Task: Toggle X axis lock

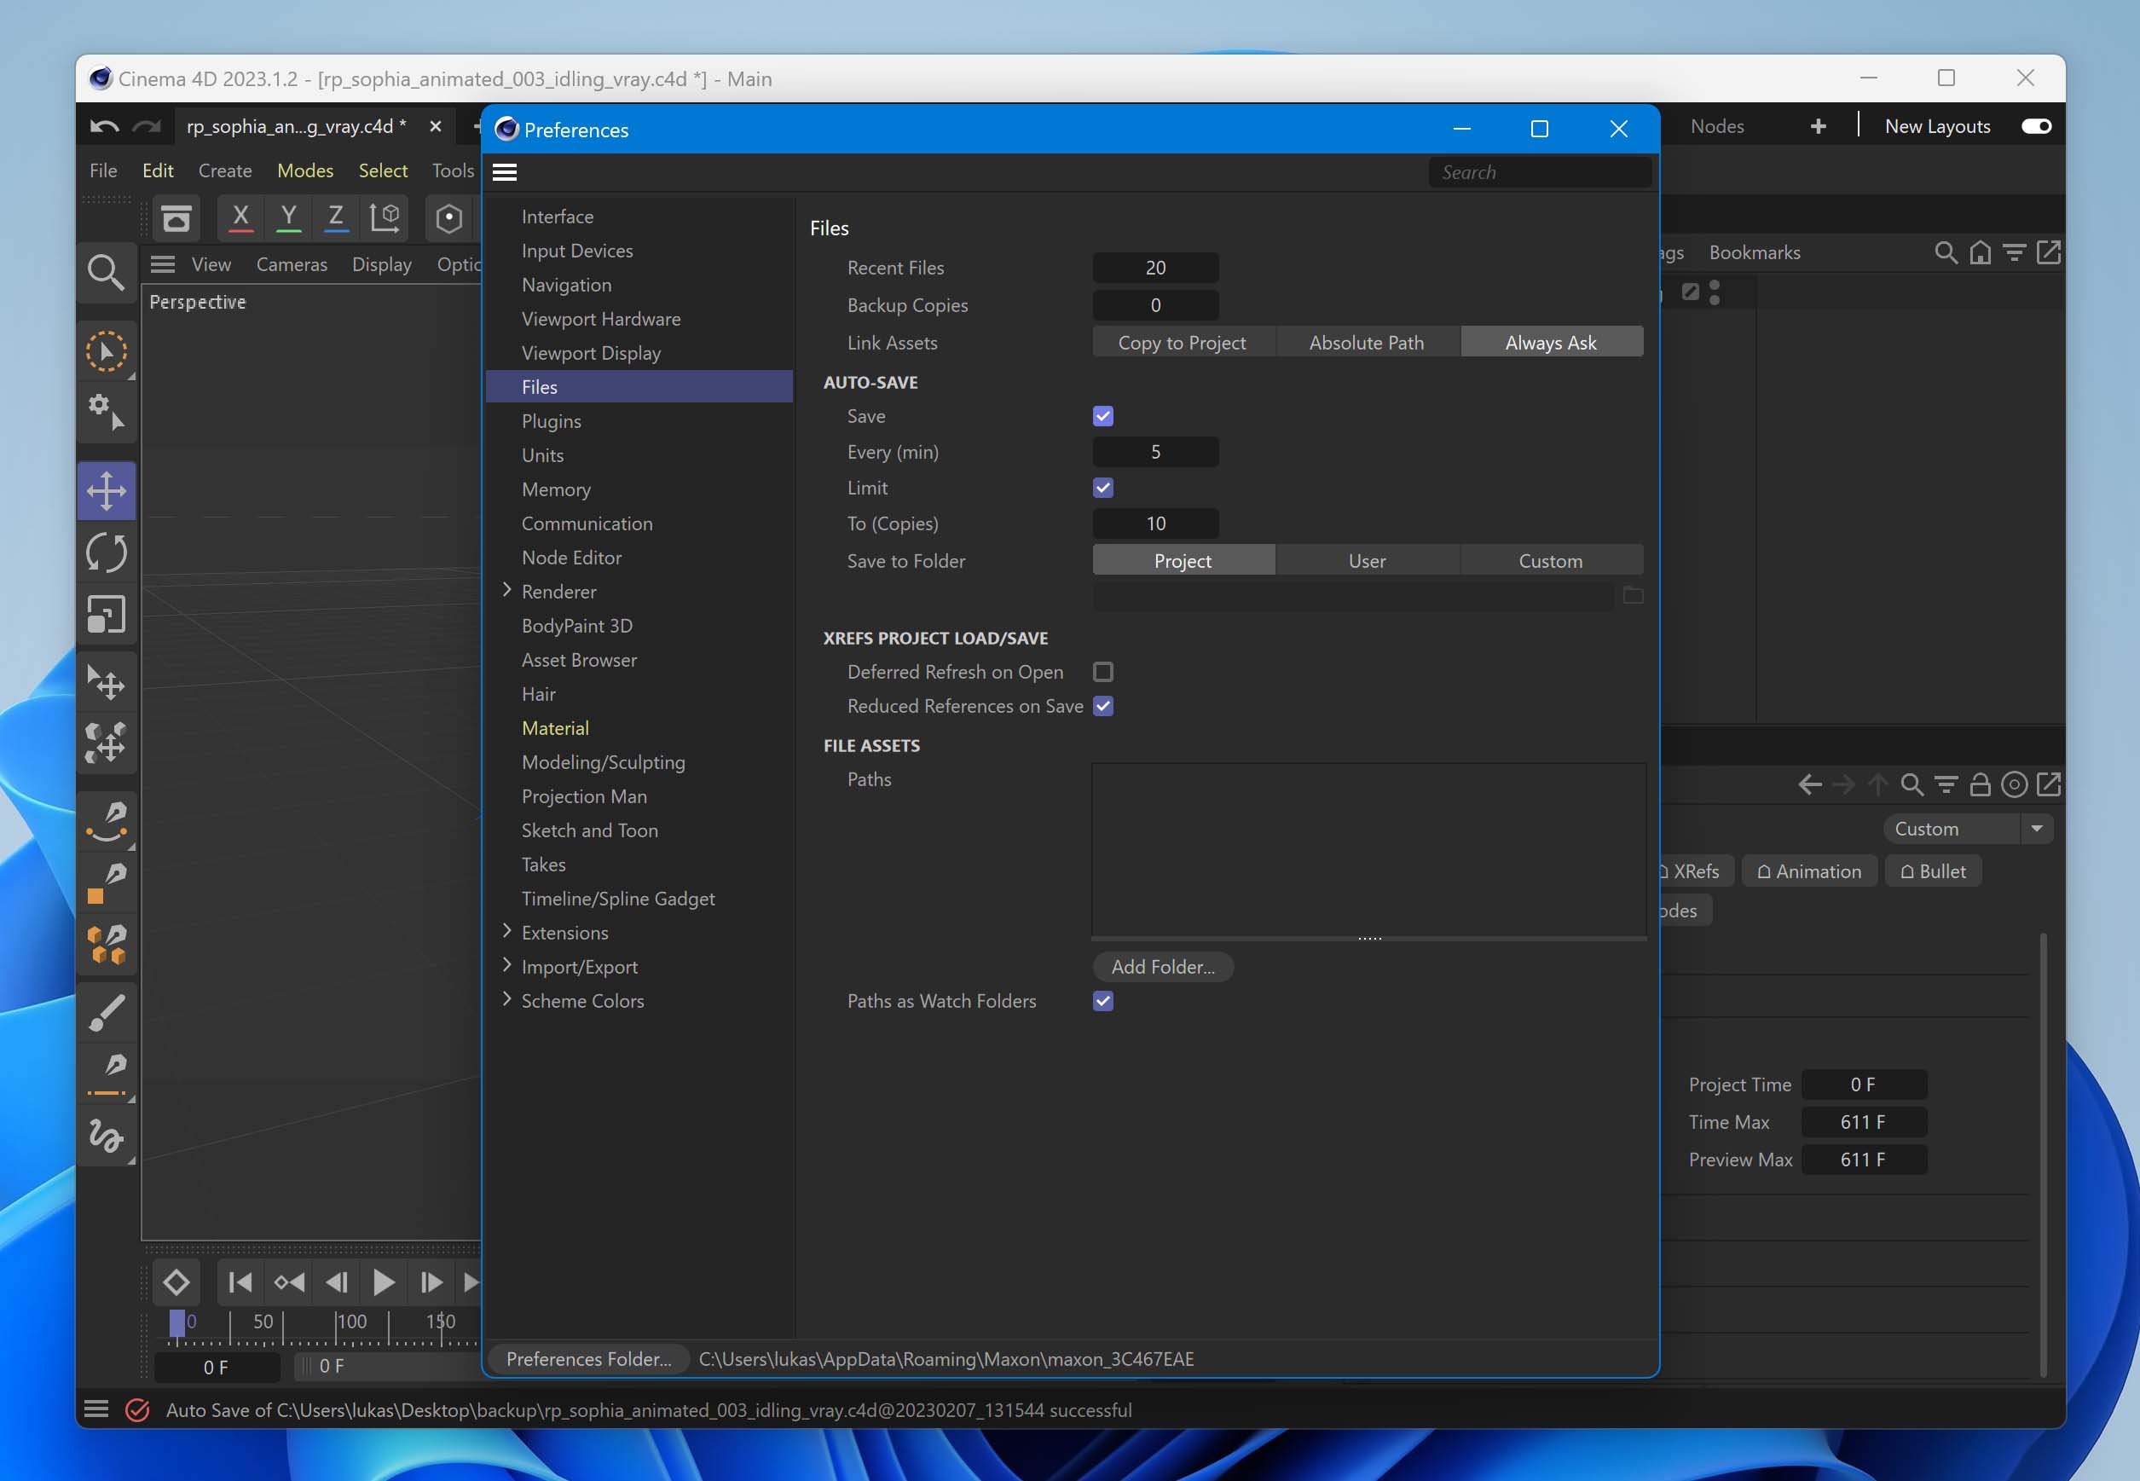Action: (x=240, y=218)
